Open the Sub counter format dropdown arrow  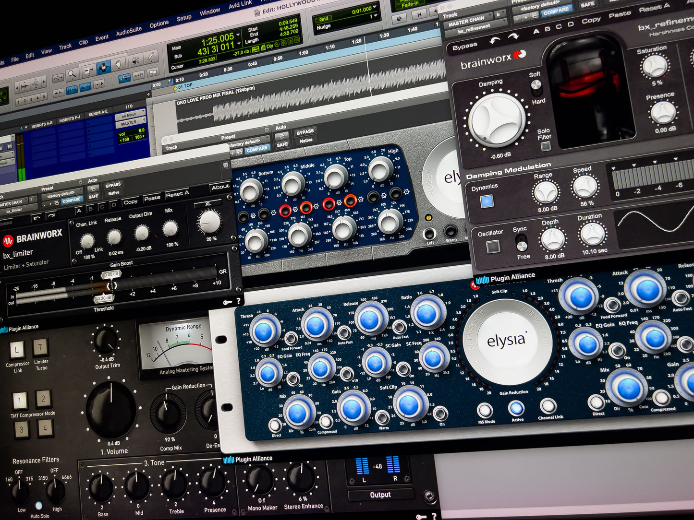pos(238,45)
